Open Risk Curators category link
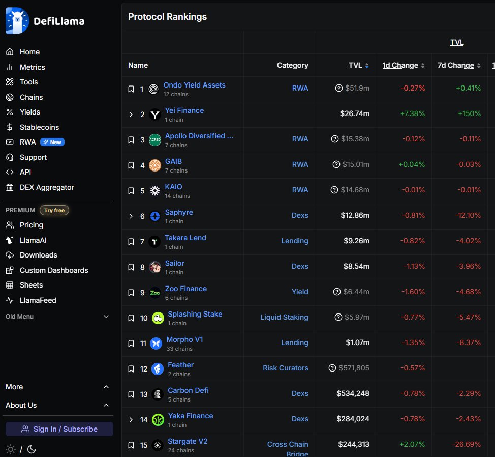Image resolution: width=495 pixels, height=457 pixels. tap(286, 368)
